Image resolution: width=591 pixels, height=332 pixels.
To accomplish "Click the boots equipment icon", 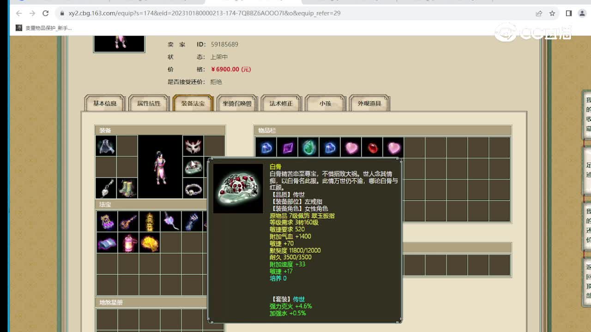I will [127, 189].
